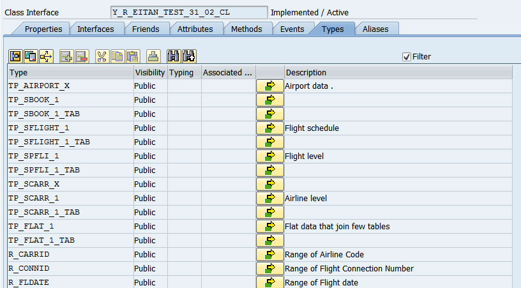Click the Type column header
Screen dimensions: 521x288
click(70, 72)
